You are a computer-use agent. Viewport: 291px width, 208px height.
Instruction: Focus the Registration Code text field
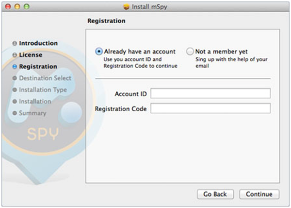click(210, 108)
